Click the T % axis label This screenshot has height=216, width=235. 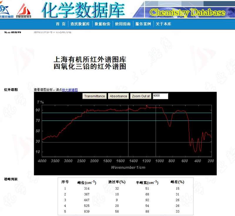(41, 102)
